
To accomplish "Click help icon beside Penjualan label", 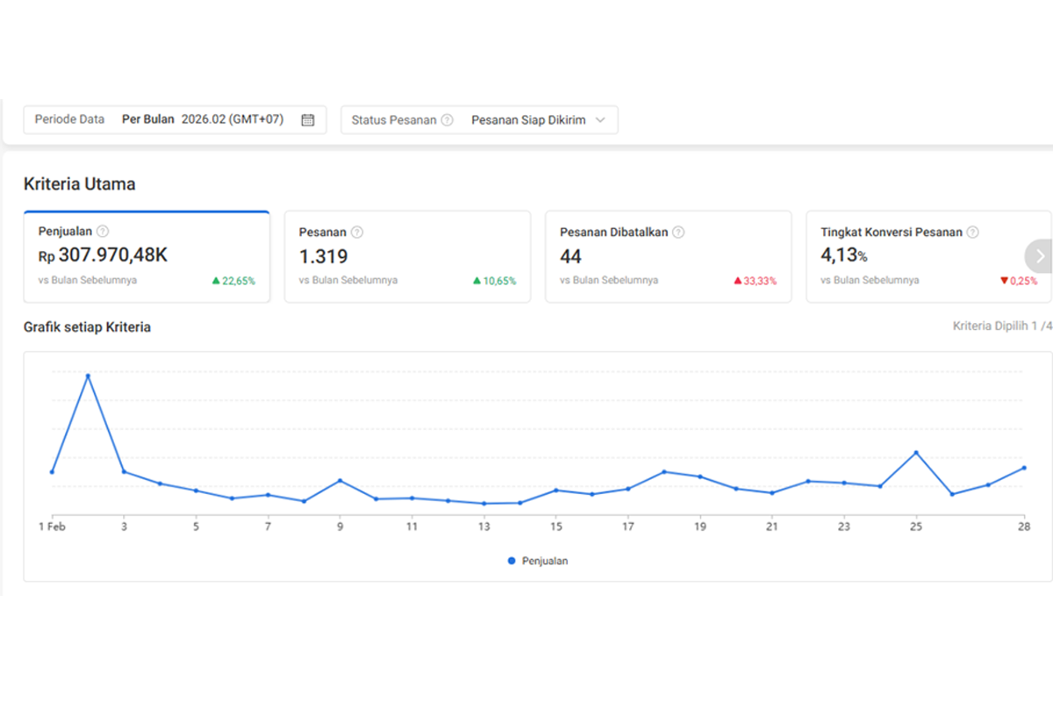I will tap(103, 232).
